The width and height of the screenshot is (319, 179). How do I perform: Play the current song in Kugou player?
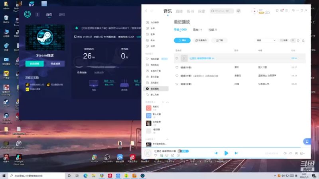pos(226,153)
